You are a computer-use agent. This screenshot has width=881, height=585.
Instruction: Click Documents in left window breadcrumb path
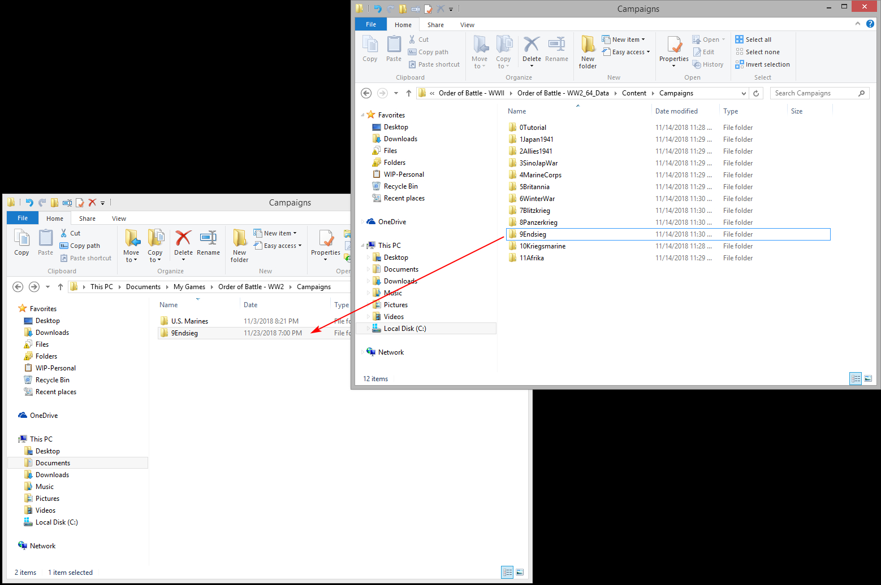[x=143, y=287]
